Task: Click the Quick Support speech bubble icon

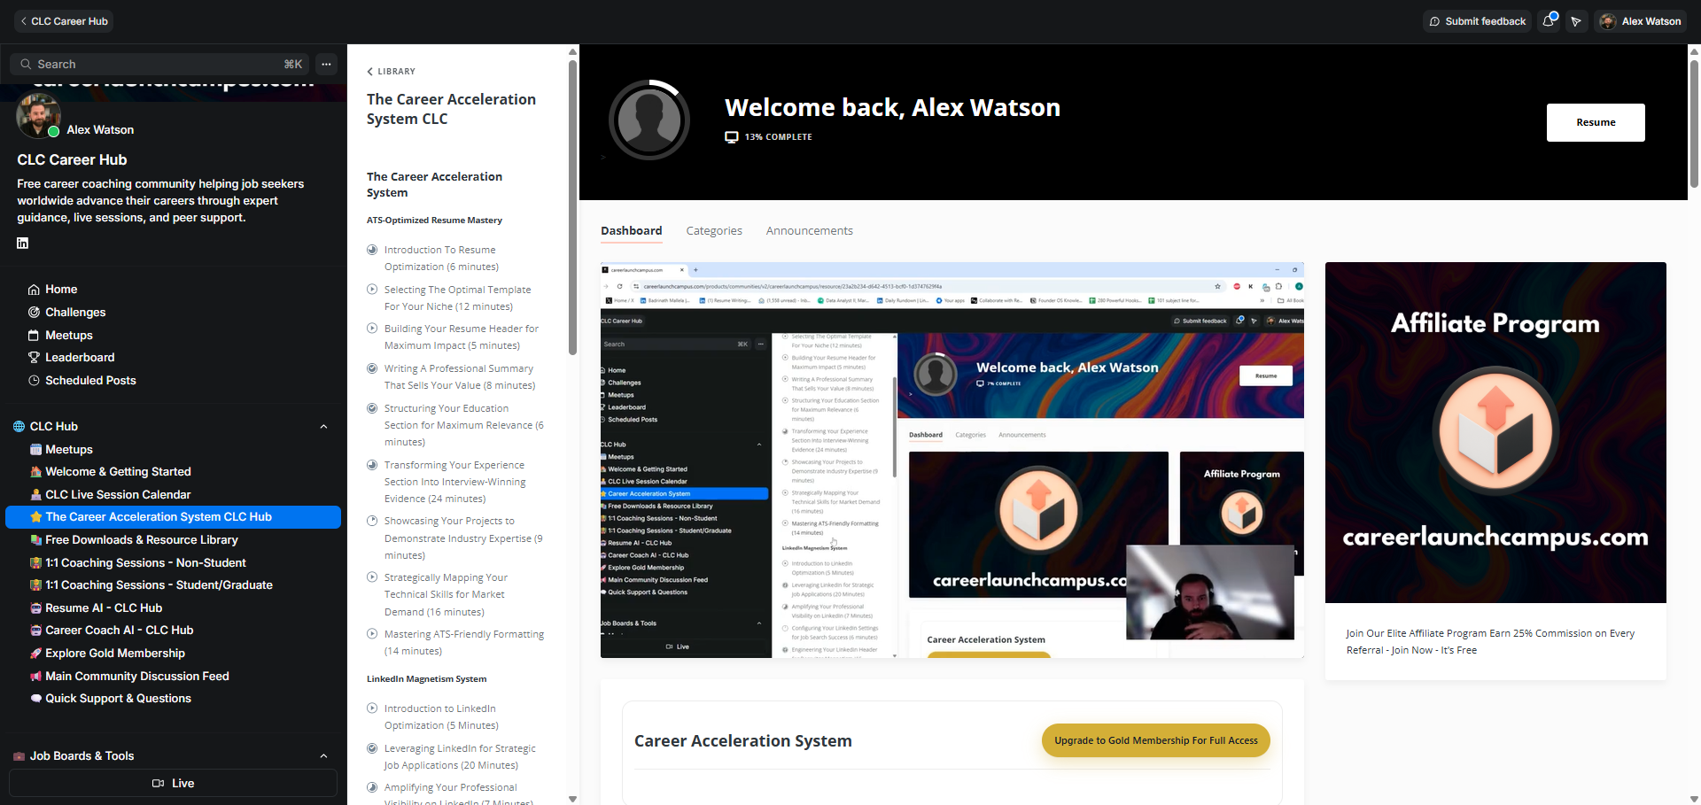Action: coord(36,699)
